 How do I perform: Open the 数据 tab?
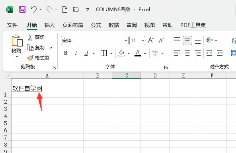point(114,25)
